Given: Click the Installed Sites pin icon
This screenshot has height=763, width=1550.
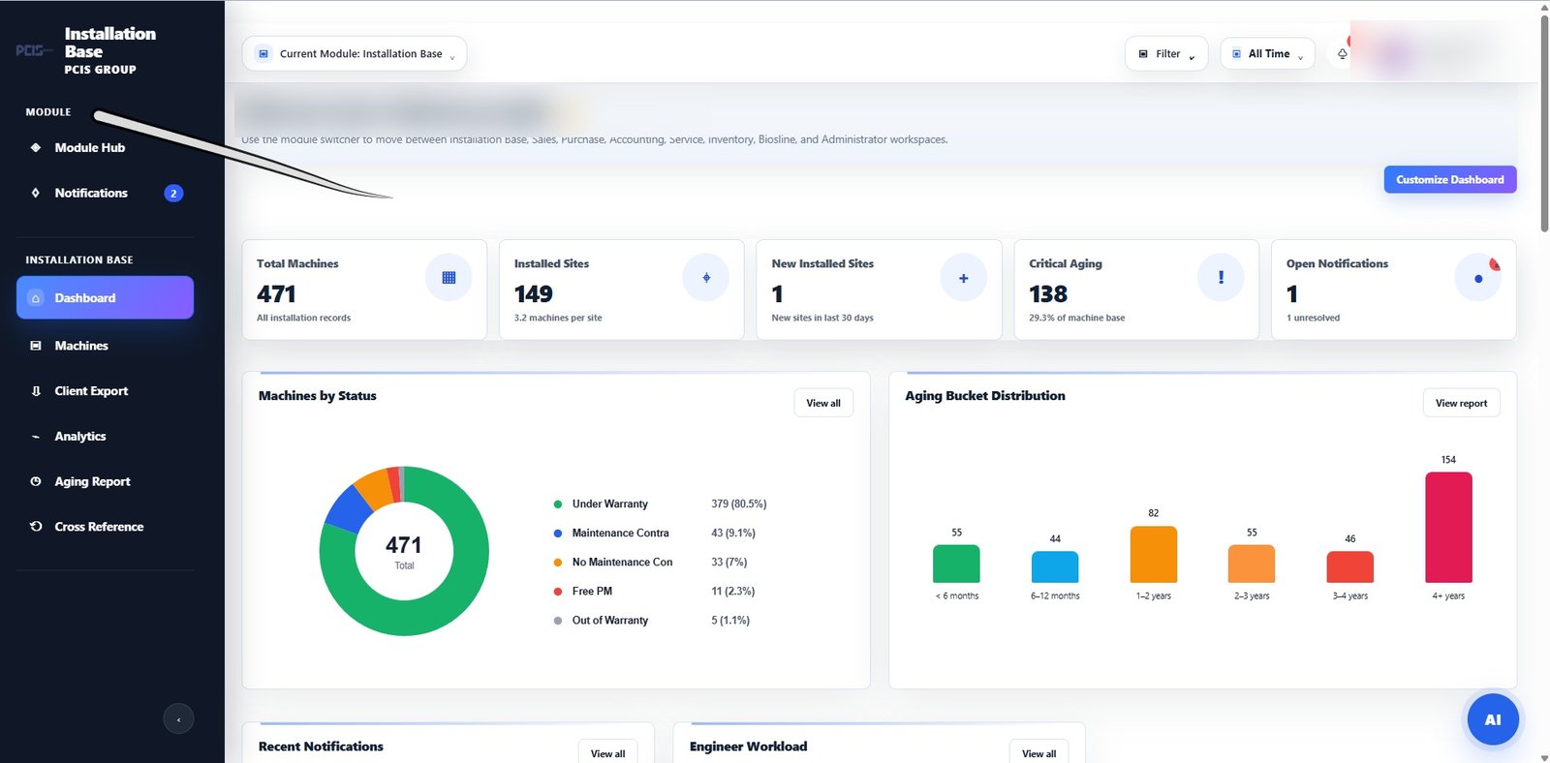Looking at the screenshot, I should coord(706,278).
